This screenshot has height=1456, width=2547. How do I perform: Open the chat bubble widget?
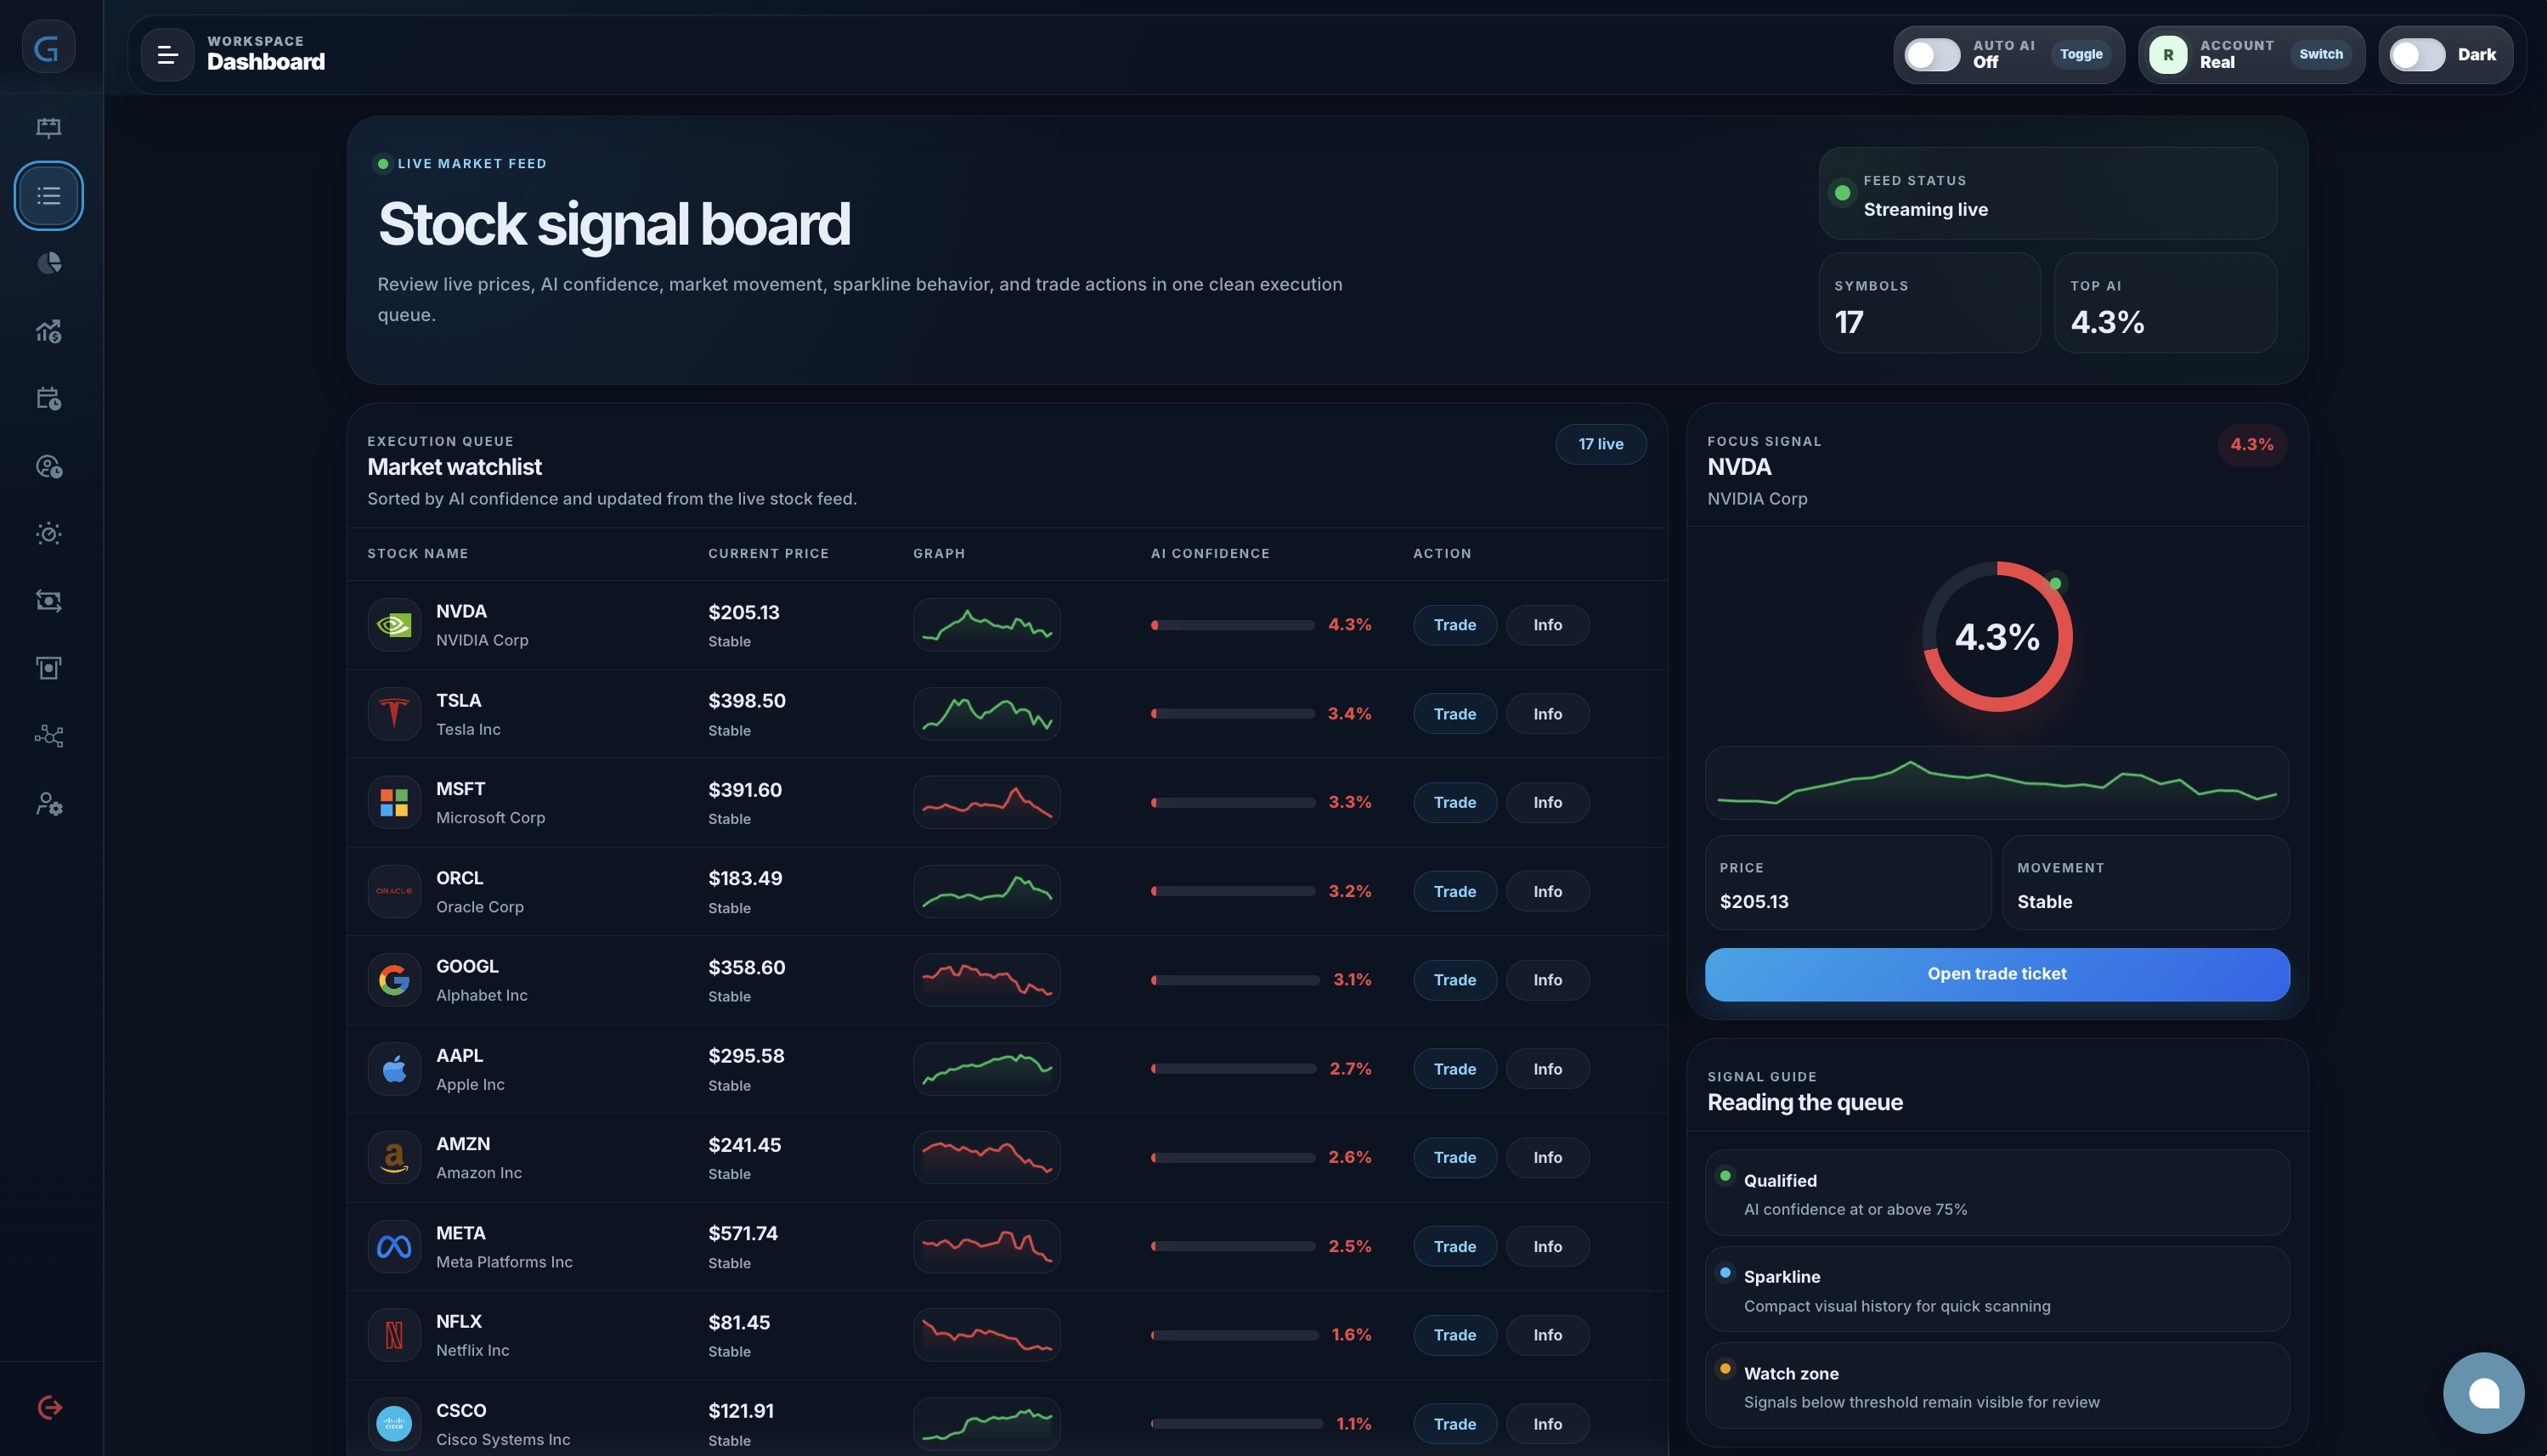pyautogui.click(x=2483, y=1393)
